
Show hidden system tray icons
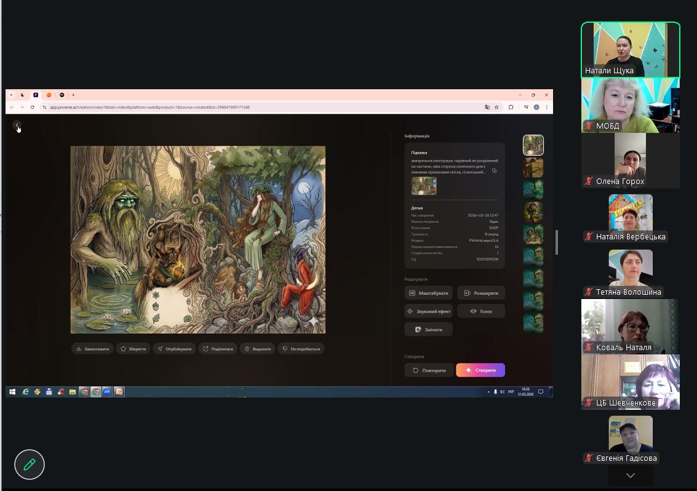point(489,392)
